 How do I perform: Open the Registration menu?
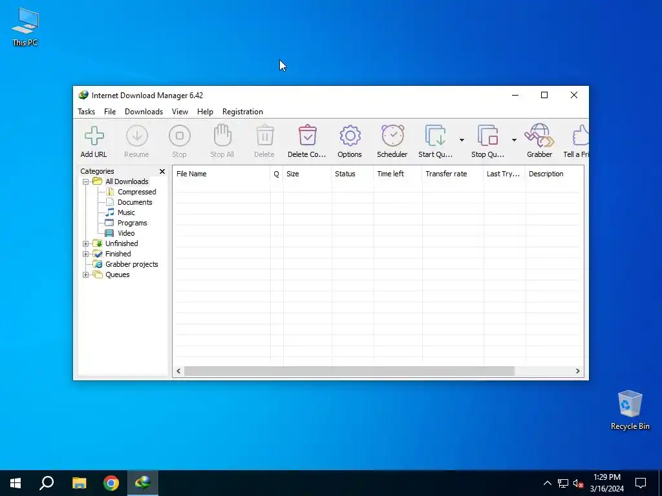click(243, 112)
